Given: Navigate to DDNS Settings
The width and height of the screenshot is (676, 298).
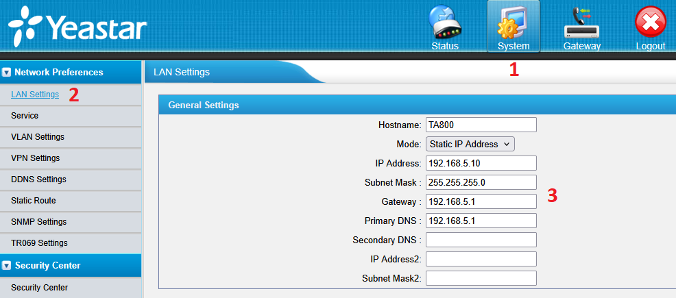Looking at the screenshot, I should coord(38,179).
